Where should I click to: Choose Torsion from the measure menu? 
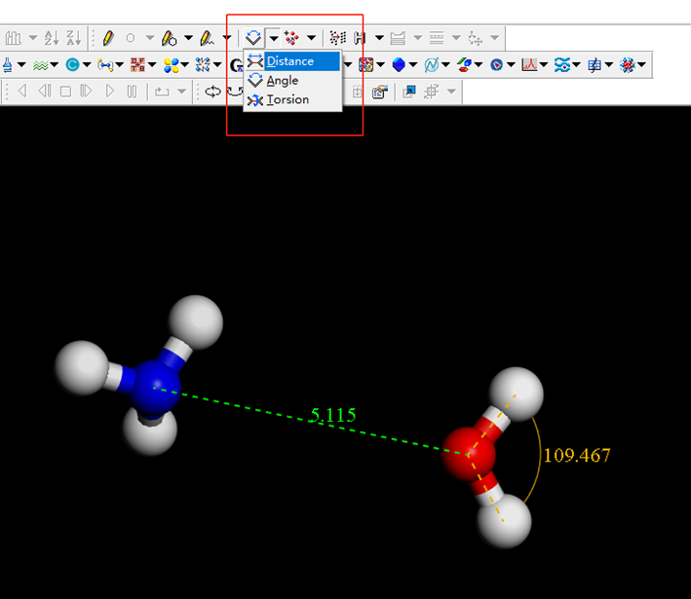[287, 100]
